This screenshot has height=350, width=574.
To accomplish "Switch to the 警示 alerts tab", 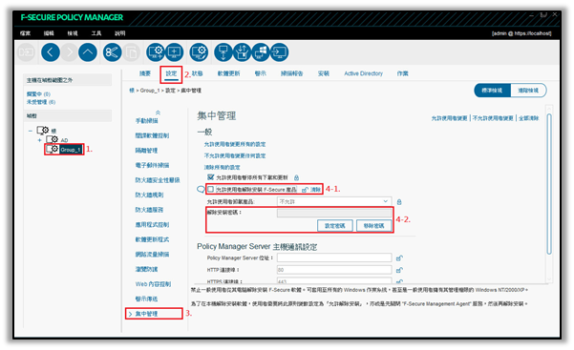I will click(261, 73).
